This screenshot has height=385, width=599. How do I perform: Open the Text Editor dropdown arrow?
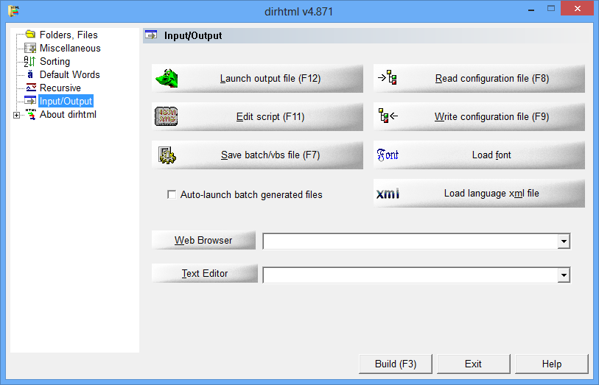pyautogui.click(x=564, y=275)
